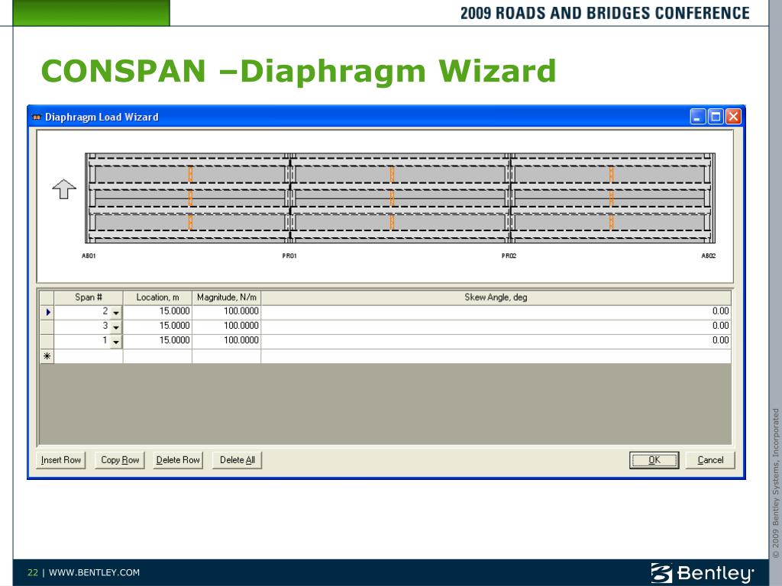This screenshot has height=586, width=782.
Task: Open Span # dropdown showing value 3
Action: (x=115, y=327)
